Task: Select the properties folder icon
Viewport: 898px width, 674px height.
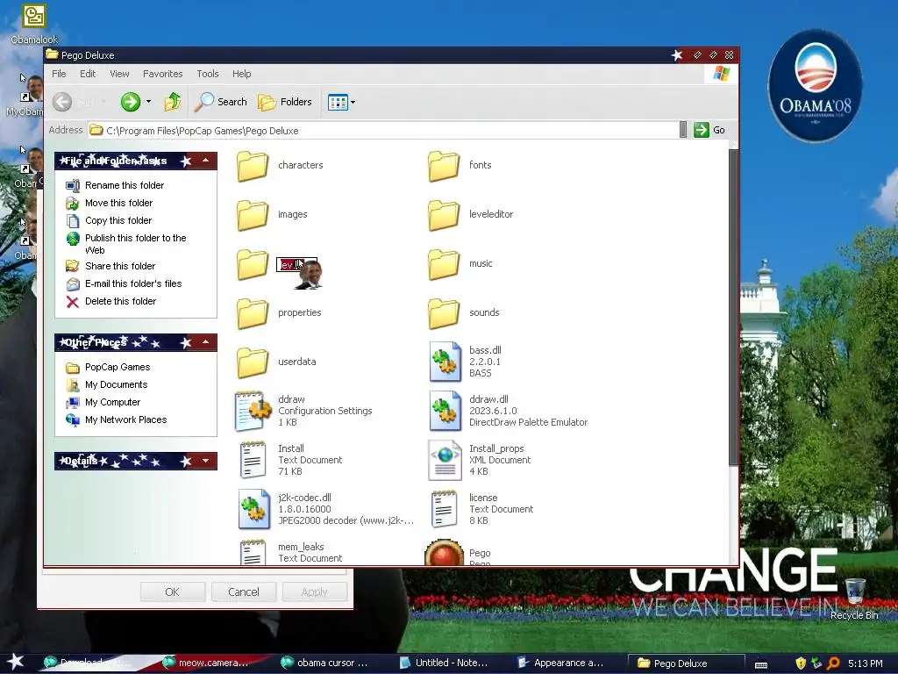Action: coord(253,313)
